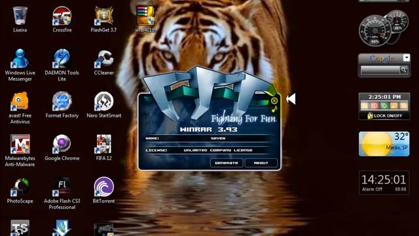The width and height of the screenshot is (419, 236).
Task: Close the FFF keygen with the X icon
Action: [274, 100]
